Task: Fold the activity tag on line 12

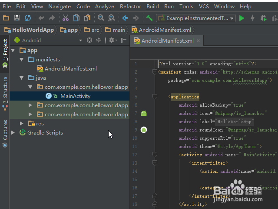Action: [155, 155]
